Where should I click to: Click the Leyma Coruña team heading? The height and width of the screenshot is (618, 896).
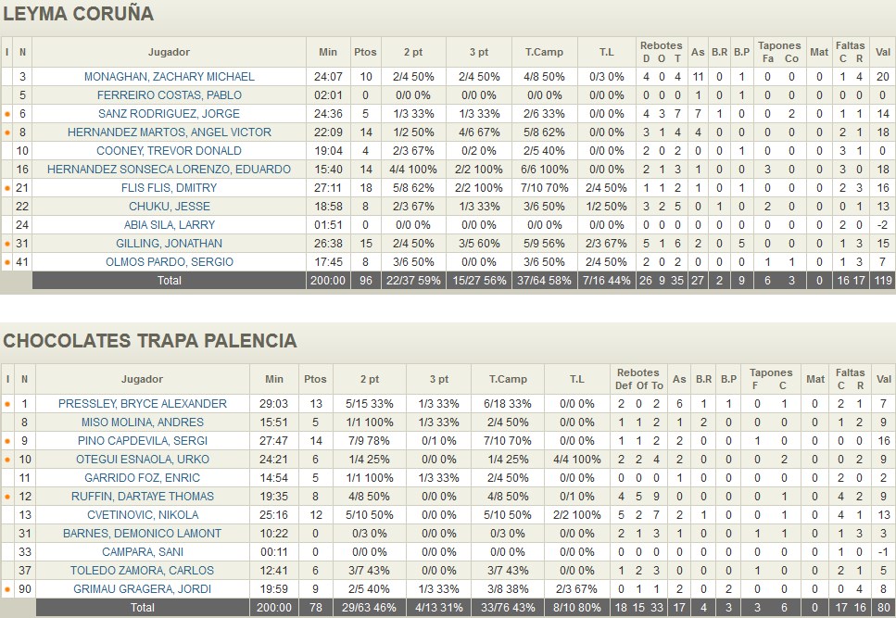(x=79, y=15)
